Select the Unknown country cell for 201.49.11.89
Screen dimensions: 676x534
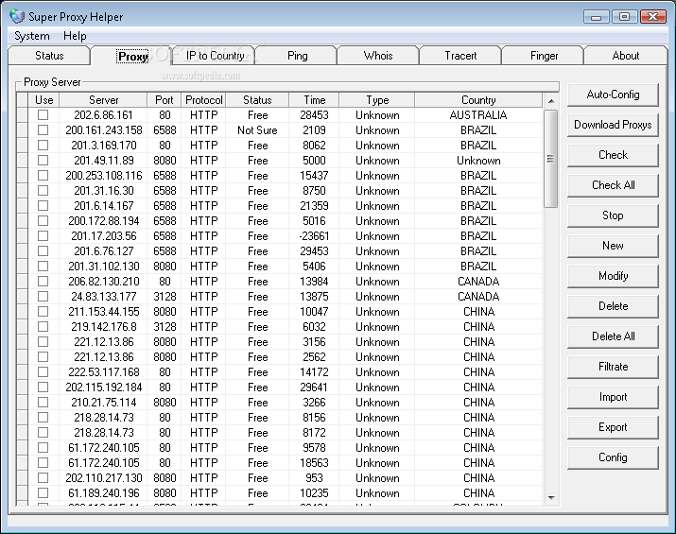[x=478, y=161]
